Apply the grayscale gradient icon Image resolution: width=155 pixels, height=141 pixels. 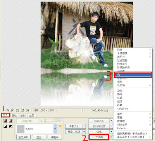pos(11,121)
